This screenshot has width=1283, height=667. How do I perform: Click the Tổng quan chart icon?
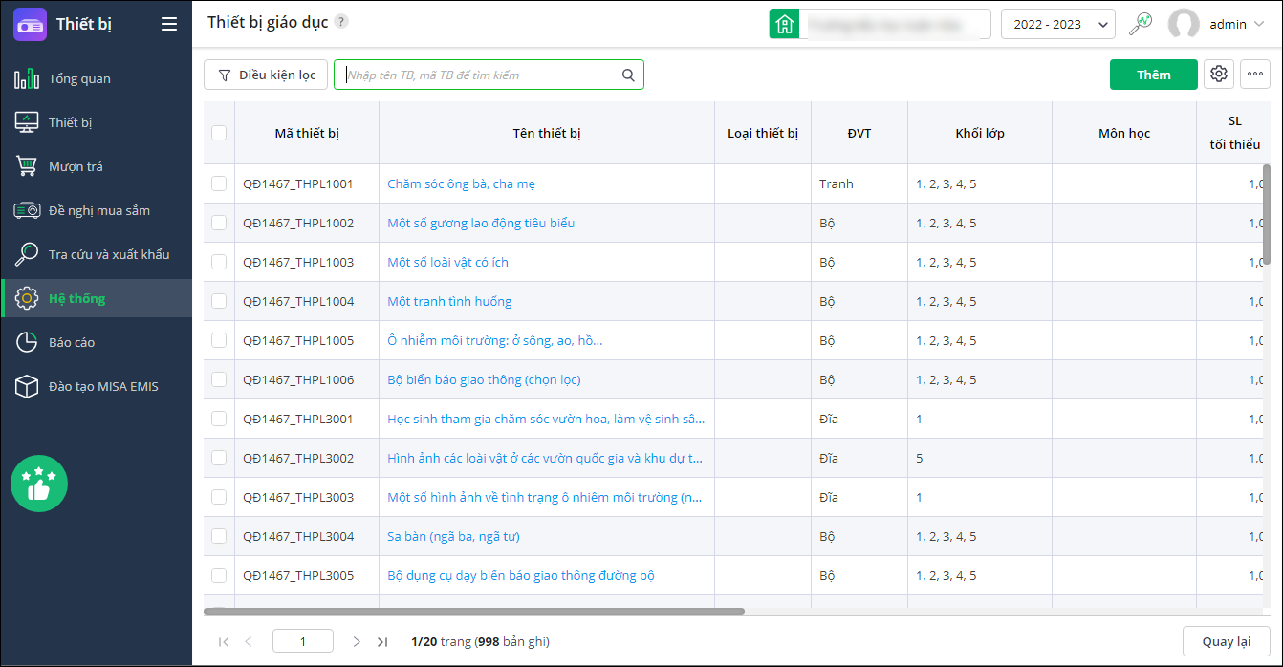(x=27, y=78)
